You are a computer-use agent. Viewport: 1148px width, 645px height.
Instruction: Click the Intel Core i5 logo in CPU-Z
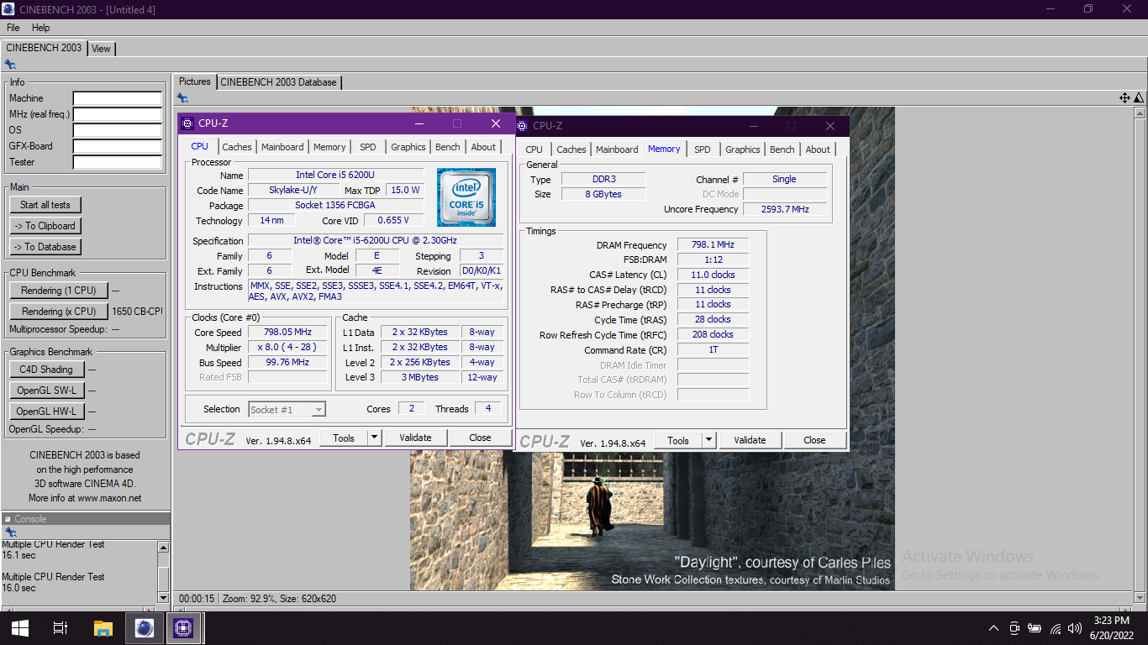466,197
